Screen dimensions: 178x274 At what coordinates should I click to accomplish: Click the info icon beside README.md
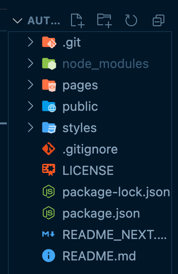coord(49,256)
